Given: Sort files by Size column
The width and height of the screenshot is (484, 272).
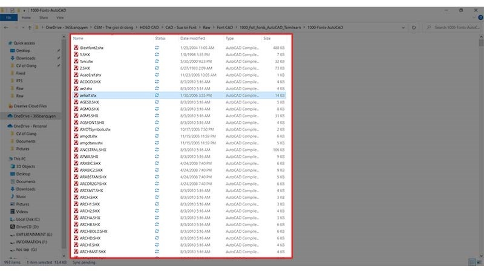Looking at the screenshot, I should 267,38.
